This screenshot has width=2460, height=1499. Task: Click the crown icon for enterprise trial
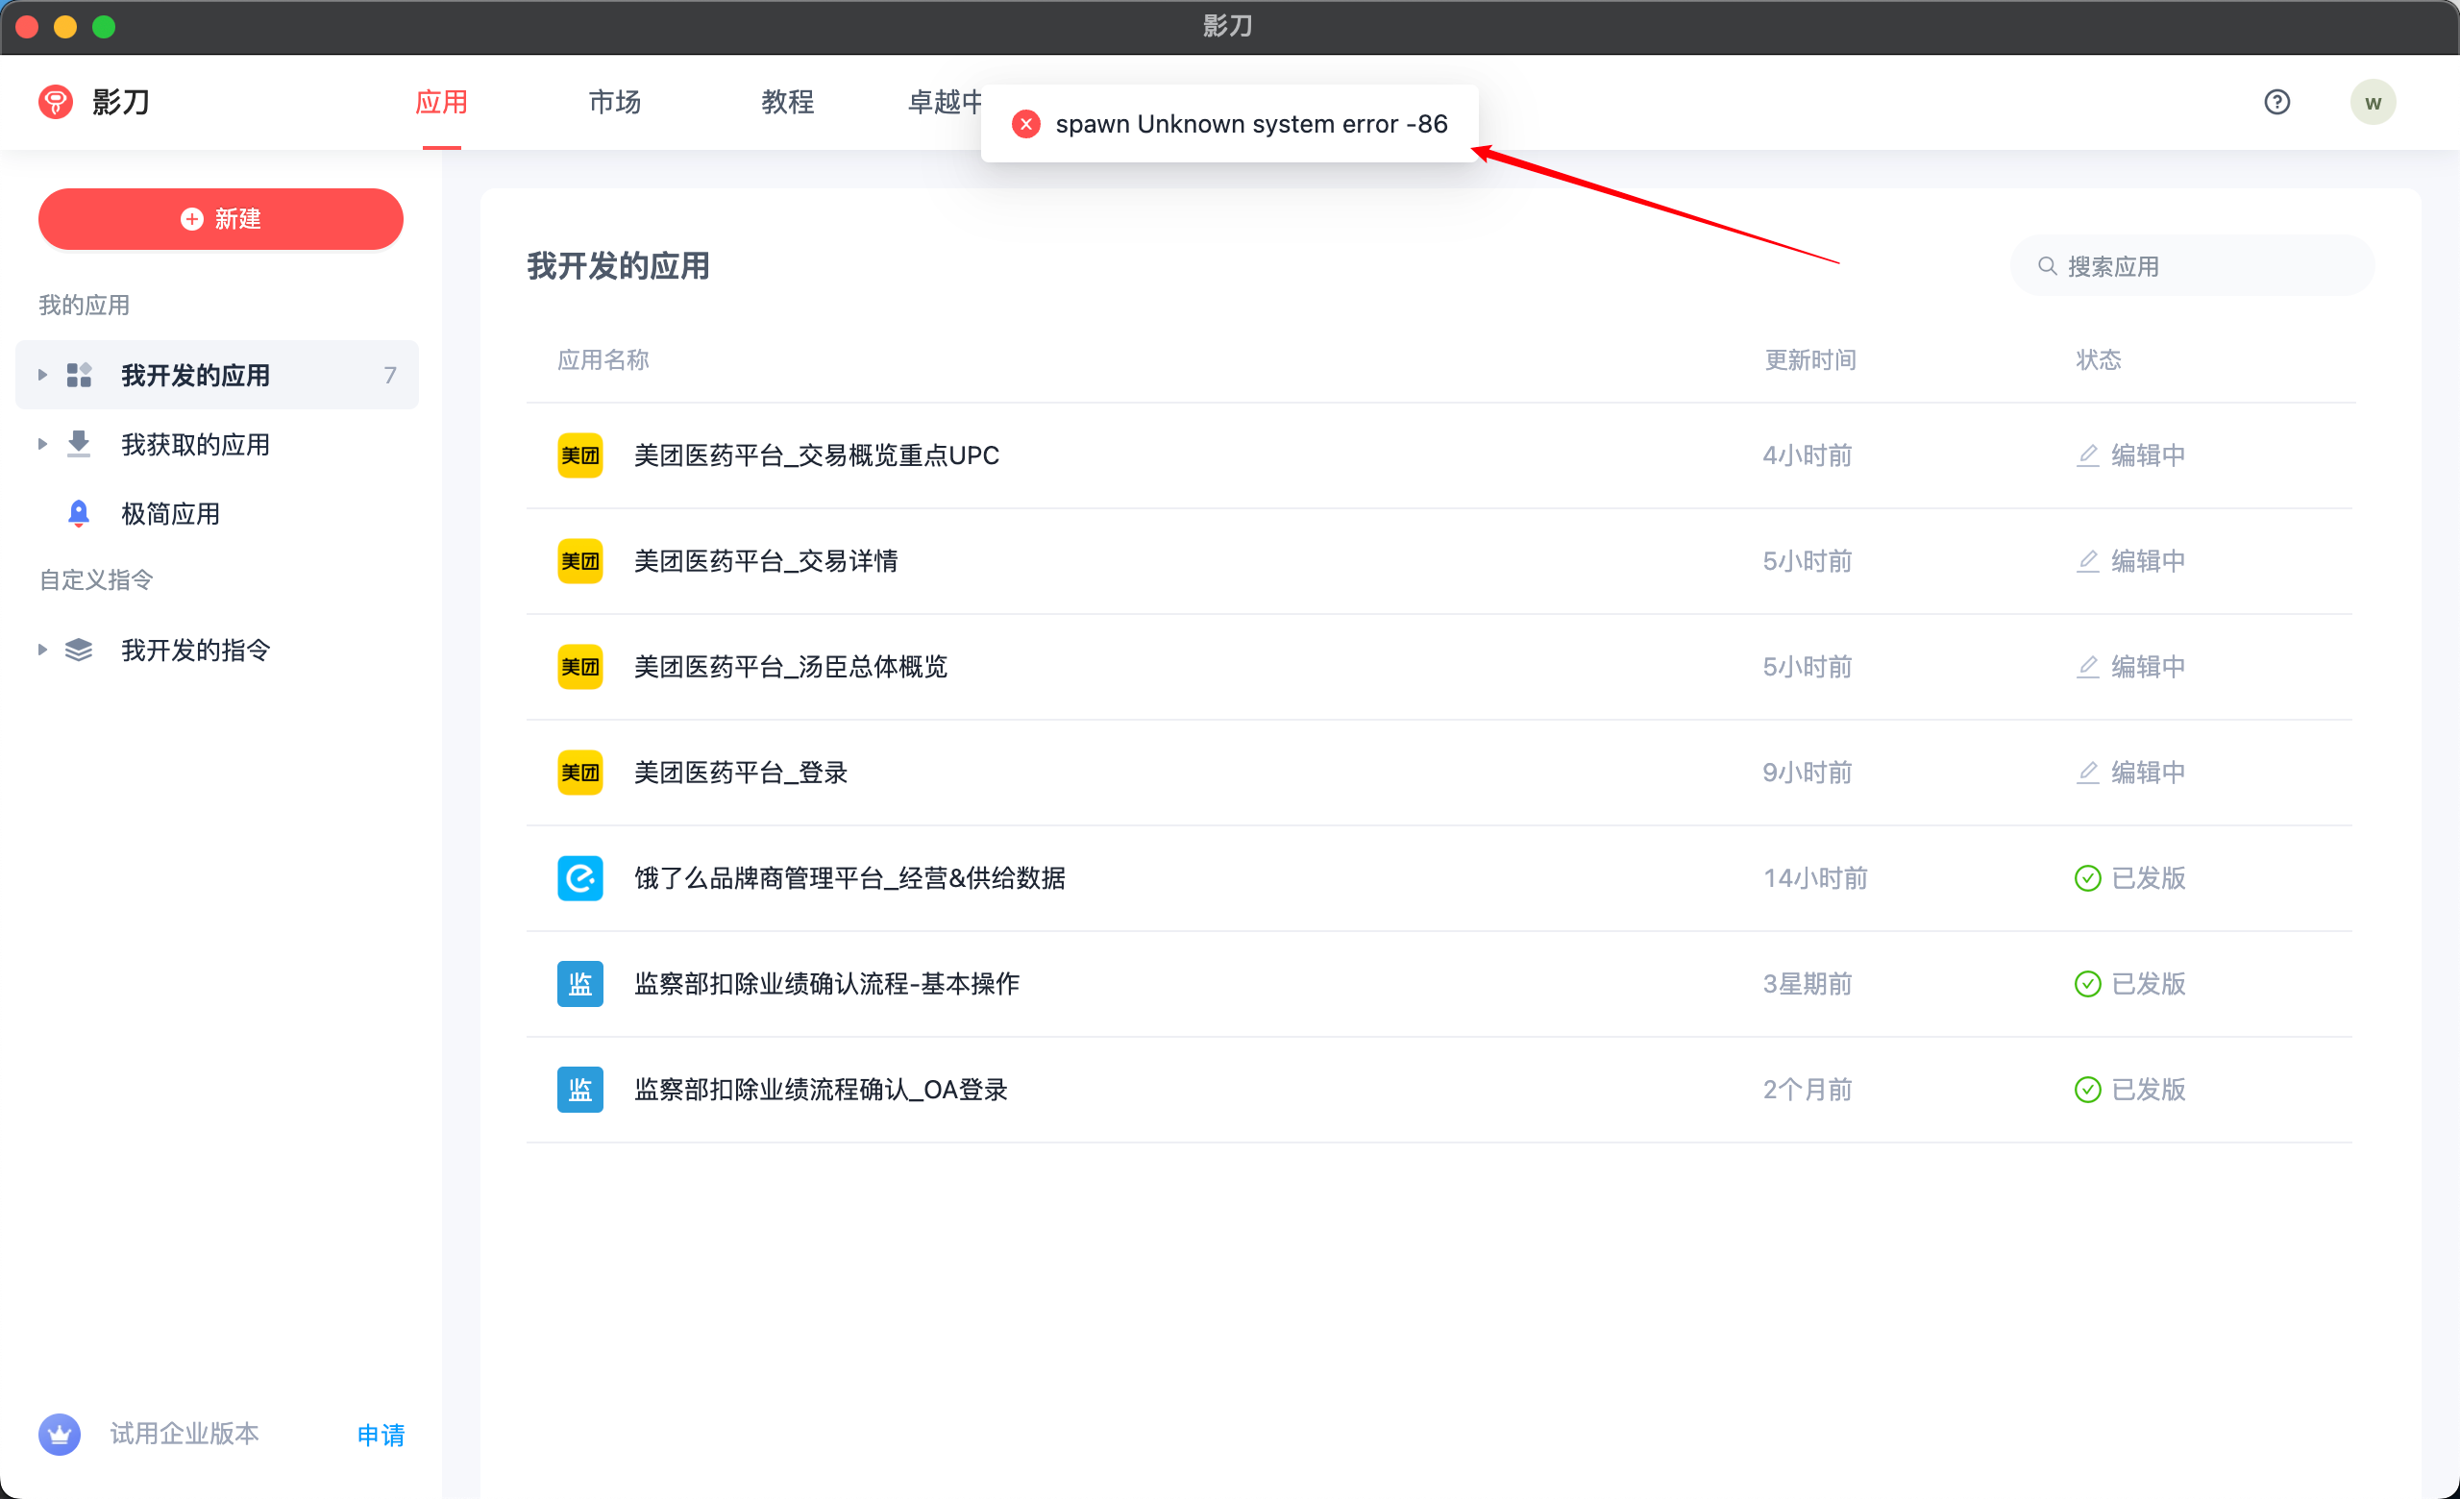coord(60,1434)
